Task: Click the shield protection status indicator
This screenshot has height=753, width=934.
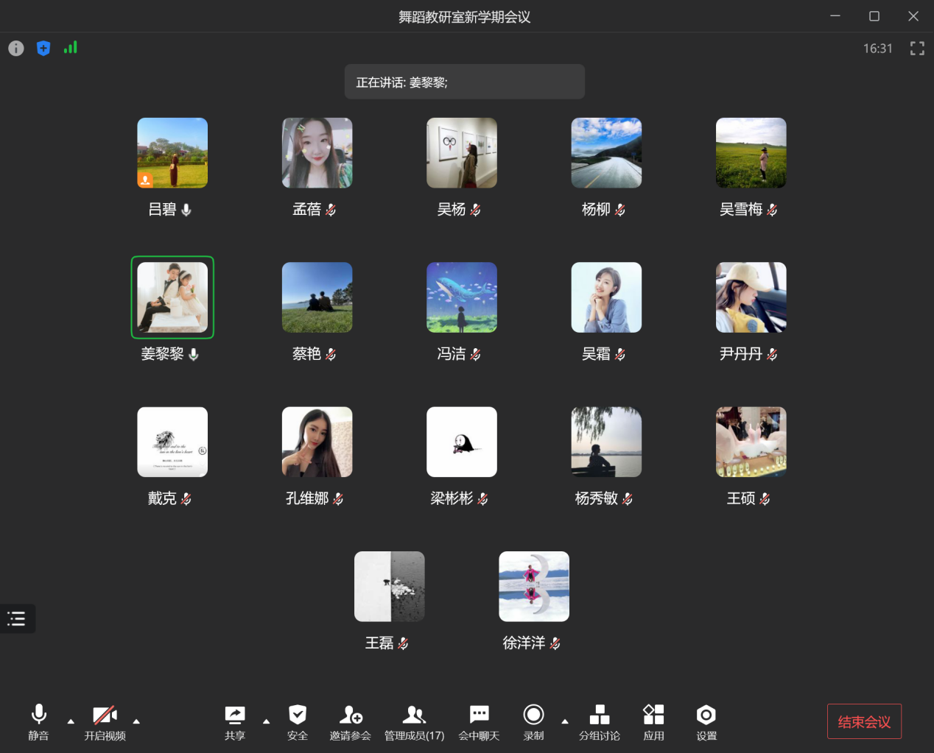Action: tap(43, 48)
